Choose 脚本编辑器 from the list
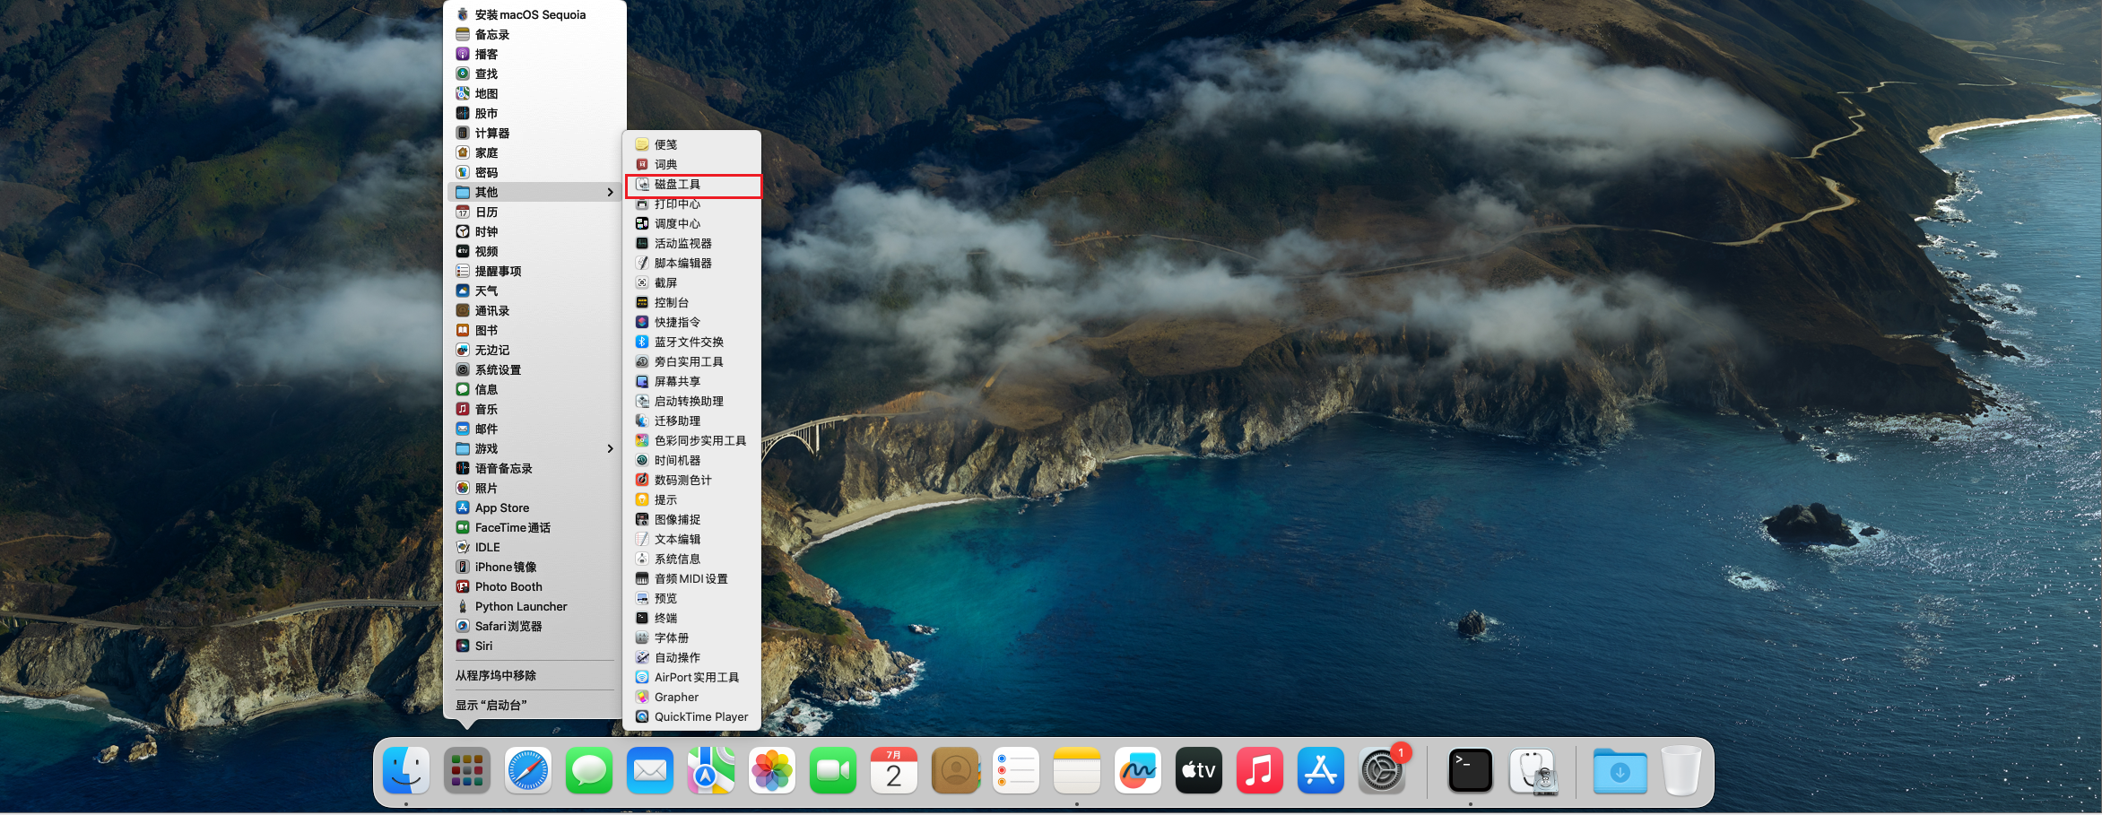Image resolution: width=2102 pixels, height=815 pixels. 693,264
